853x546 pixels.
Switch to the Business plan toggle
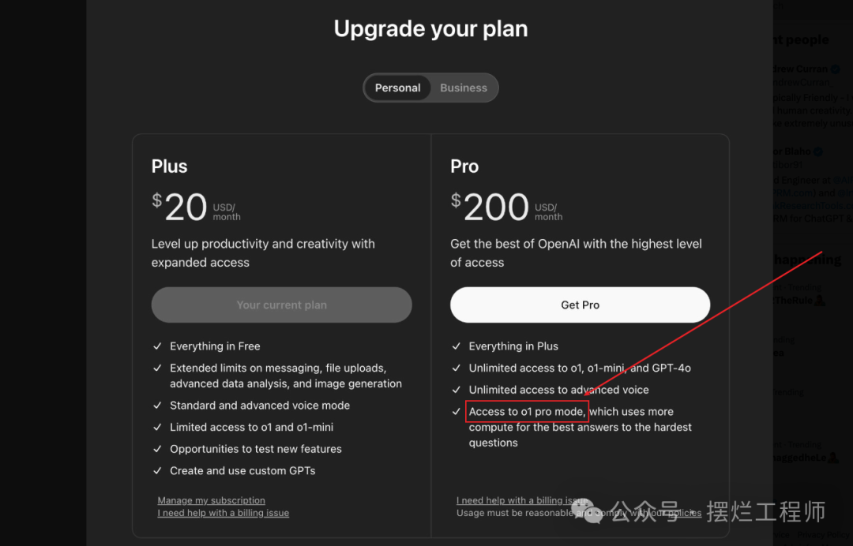[464, 88]
